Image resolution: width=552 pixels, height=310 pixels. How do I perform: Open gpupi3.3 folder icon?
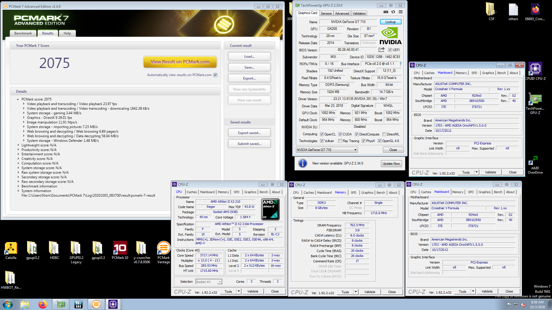point(98,250)
